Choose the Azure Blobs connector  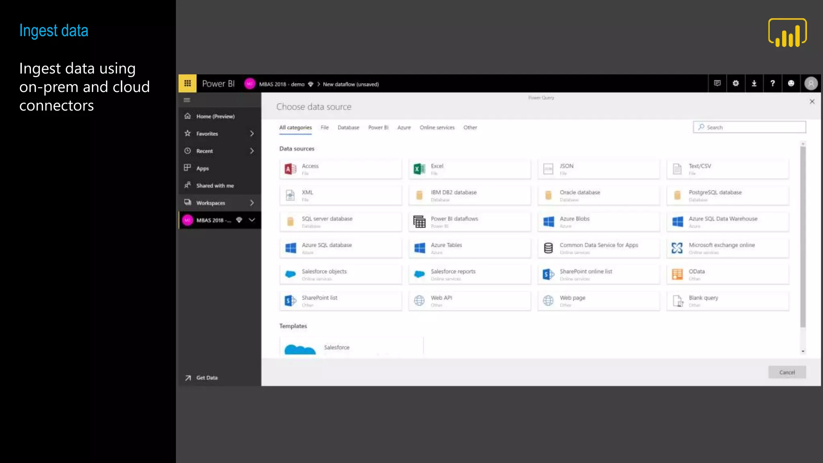(x=599, y=222)
